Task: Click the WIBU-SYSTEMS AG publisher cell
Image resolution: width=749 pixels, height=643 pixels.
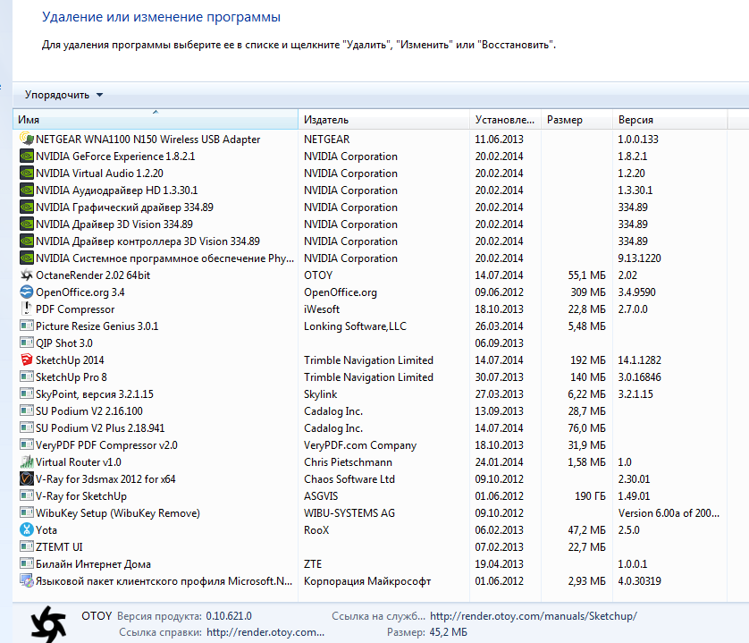Action: point(349,513)
